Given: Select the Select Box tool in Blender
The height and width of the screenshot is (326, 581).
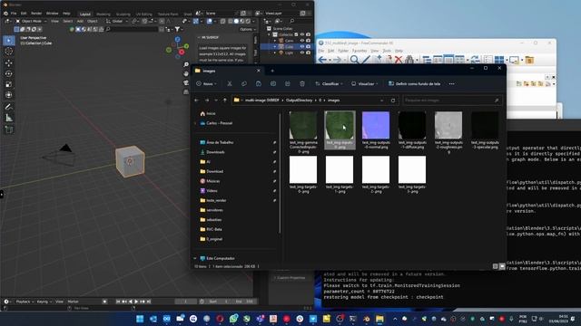Looking at the screenshot, I should pyautogui.click(x=9, y=40).
